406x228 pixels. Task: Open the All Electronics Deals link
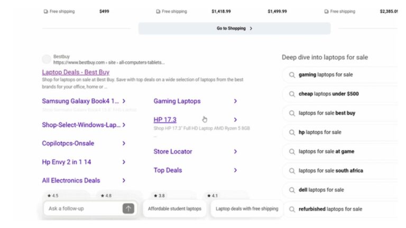[71, 180]
